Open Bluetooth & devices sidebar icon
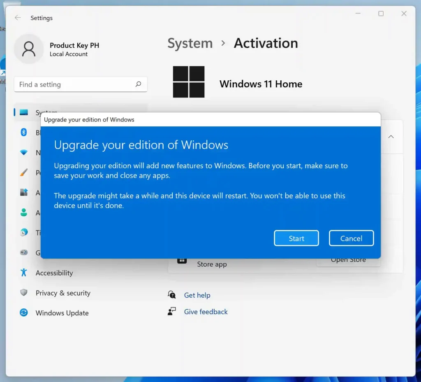 [23, 132]
